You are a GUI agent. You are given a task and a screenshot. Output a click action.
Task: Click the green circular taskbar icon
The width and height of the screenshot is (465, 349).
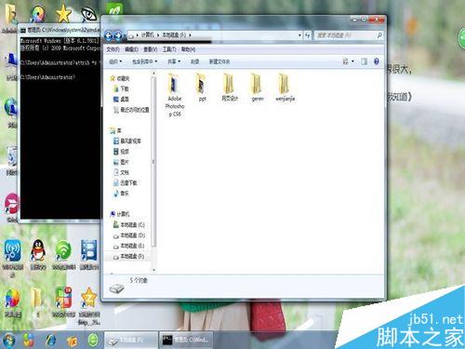pos(93,341)
